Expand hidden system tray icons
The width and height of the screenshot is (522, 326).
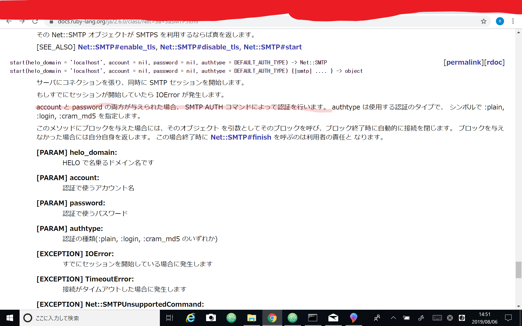coord(393,318)
